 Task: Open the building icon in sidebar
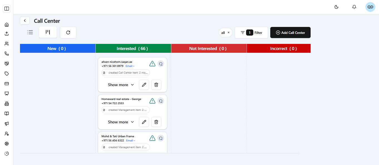coord(7,104)
